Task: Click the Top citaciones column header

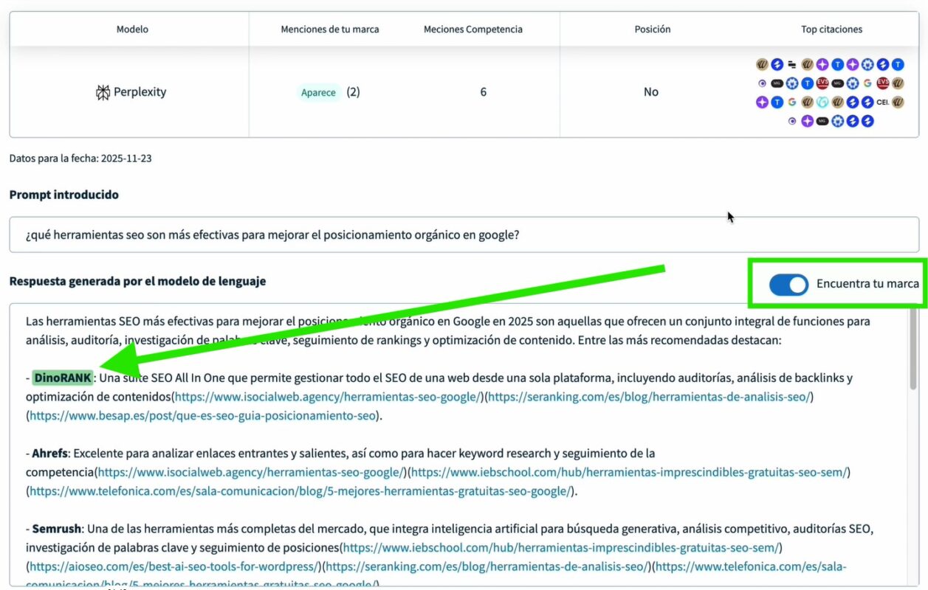Action: [832, 29]
